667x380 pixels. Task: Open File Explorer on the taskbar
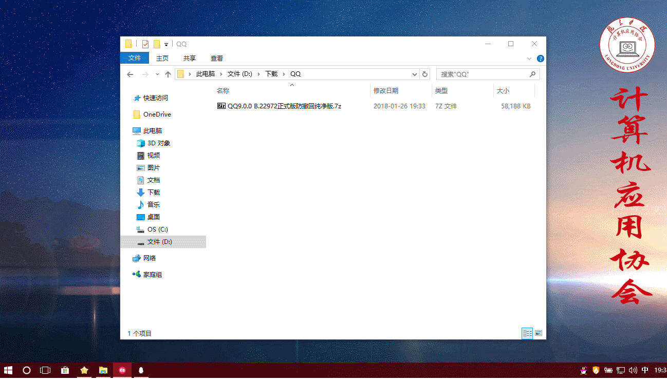click(x=103, y=370)
